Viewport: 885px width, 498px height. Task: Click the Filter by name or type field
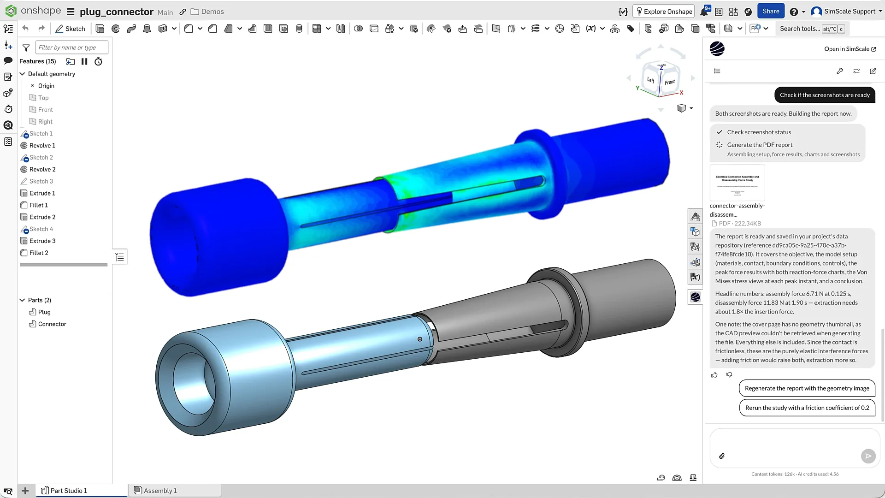click(x=72, y=47)
